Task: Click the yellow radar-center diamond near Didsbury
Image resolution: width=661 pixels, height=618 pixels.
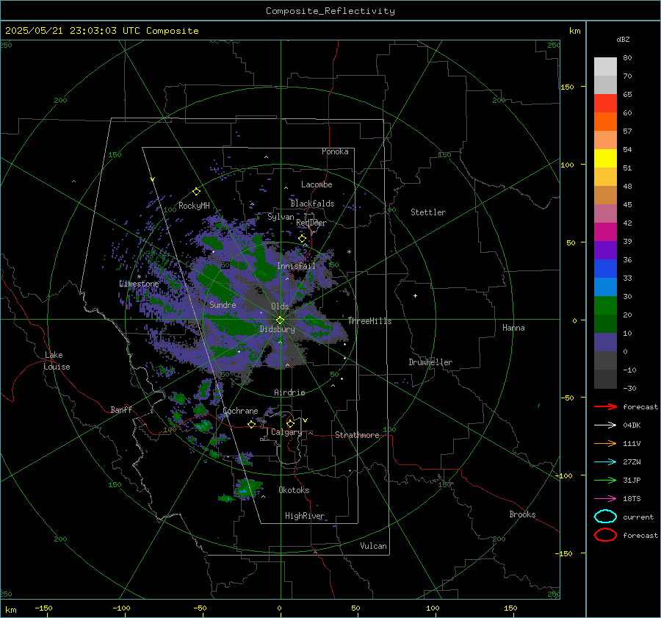Action: tap(280, 320)
